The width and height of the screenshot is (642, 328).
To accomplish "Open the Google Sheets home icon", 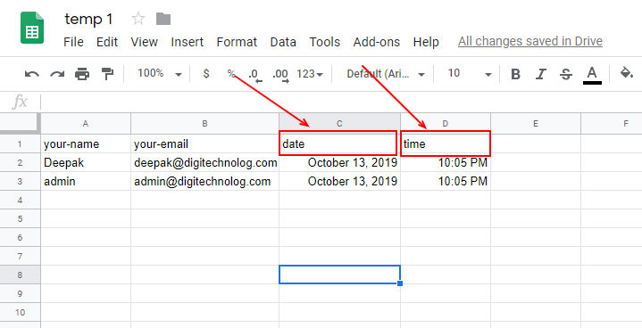I will [x=32, y=28].
